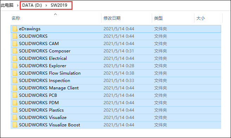This screenshot has width=231, height=138.
Task: Click SW2019 breadcrumb segment
Action: pos(59,5)
